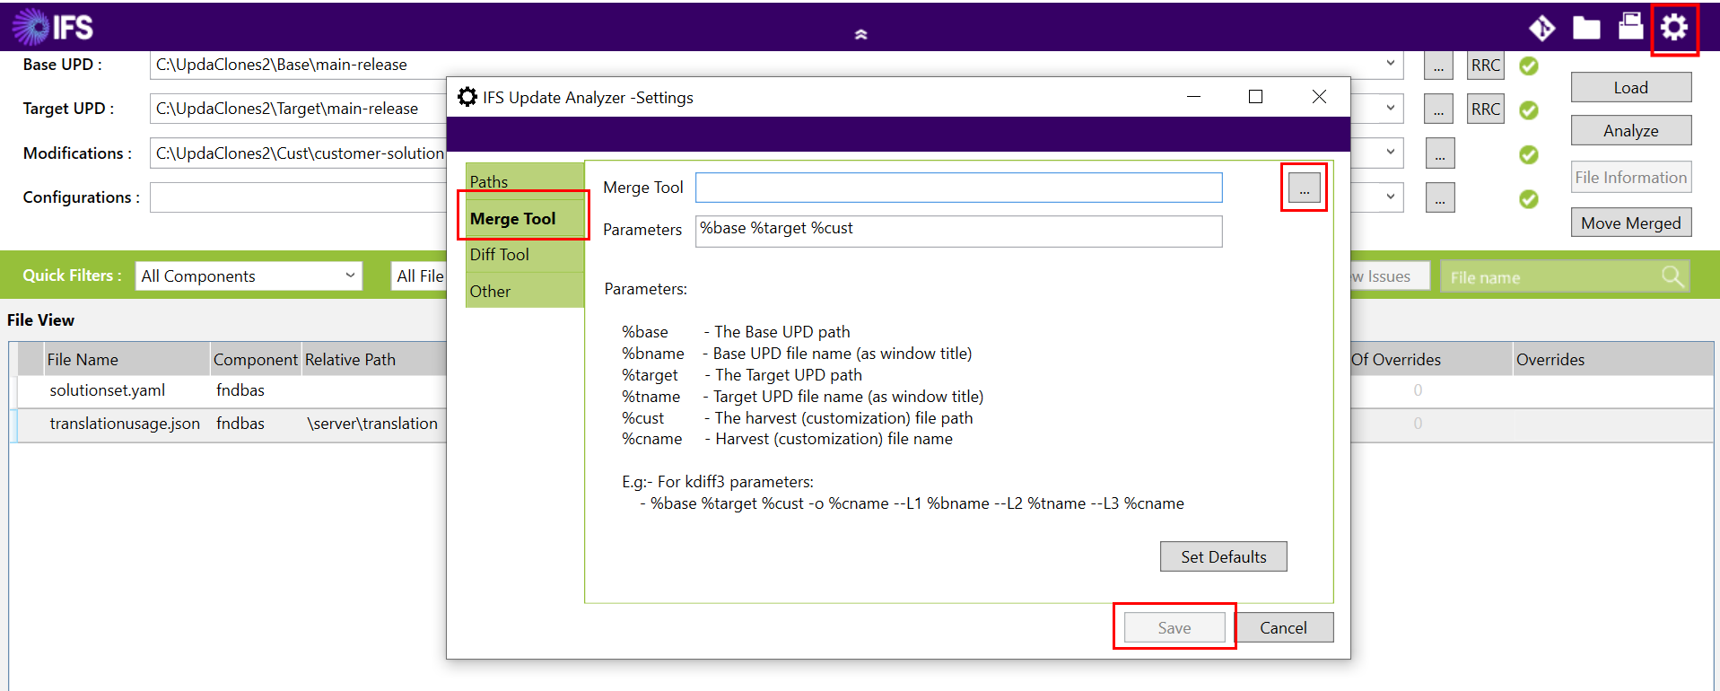Browse for Configurations folder
Image resolution: width=1720 pixels, height=691 pixels.
pyautogui.click(x=1439, y=197)
